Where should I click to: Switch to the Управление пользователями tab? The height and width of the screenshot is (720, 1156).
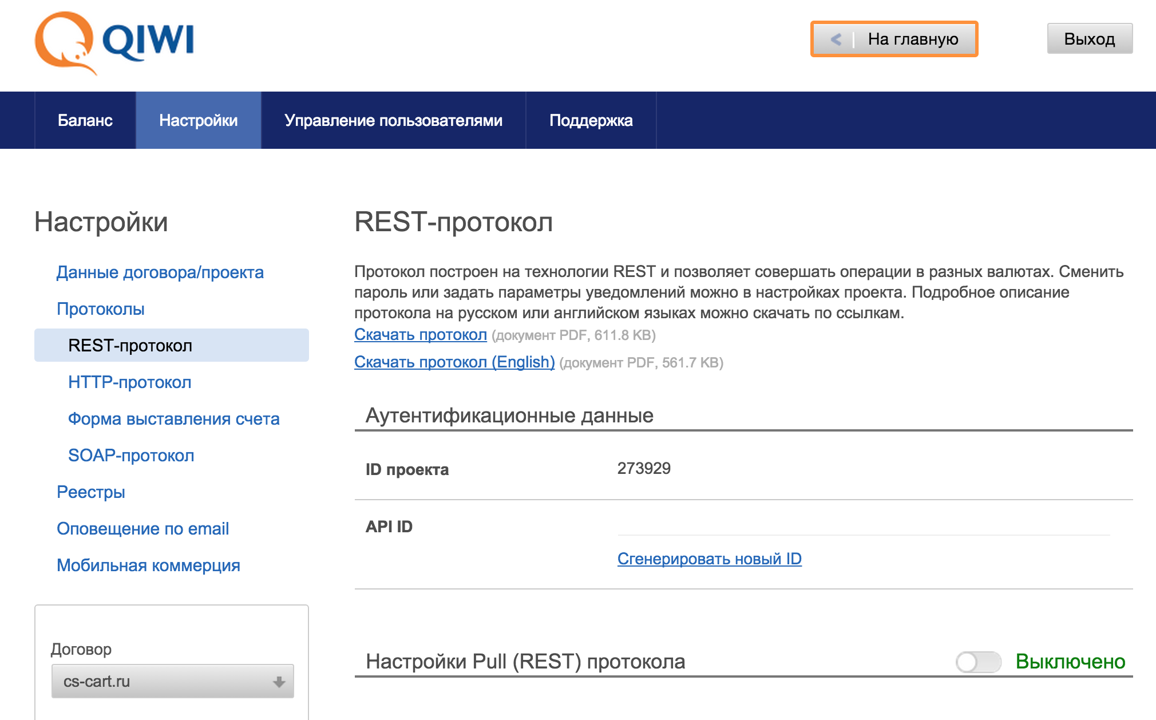coord(393,120)
